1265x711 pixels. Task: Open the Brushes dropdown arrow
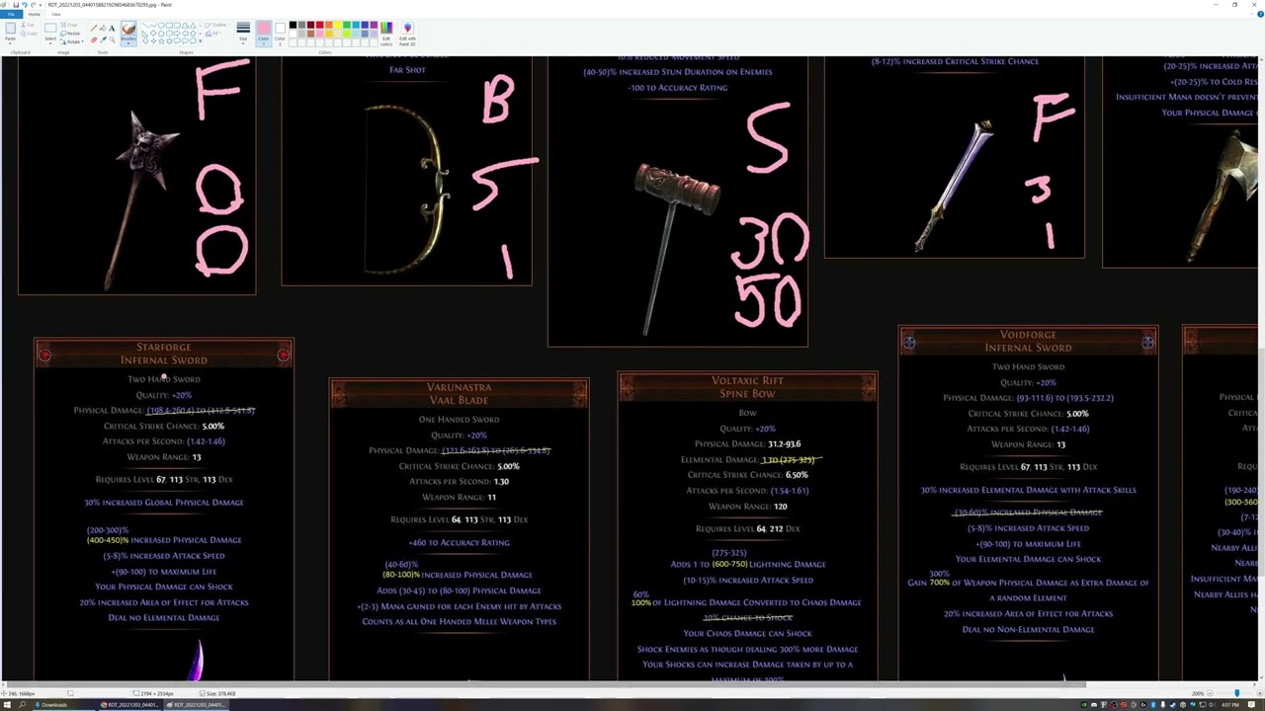128,42
